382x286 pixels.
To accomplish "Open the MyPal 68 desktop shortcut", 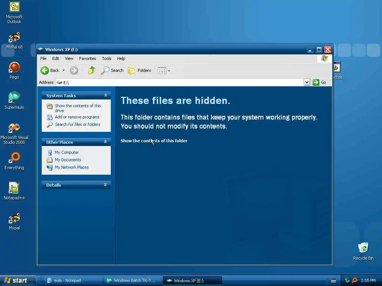I will click(x=14, y=40).
